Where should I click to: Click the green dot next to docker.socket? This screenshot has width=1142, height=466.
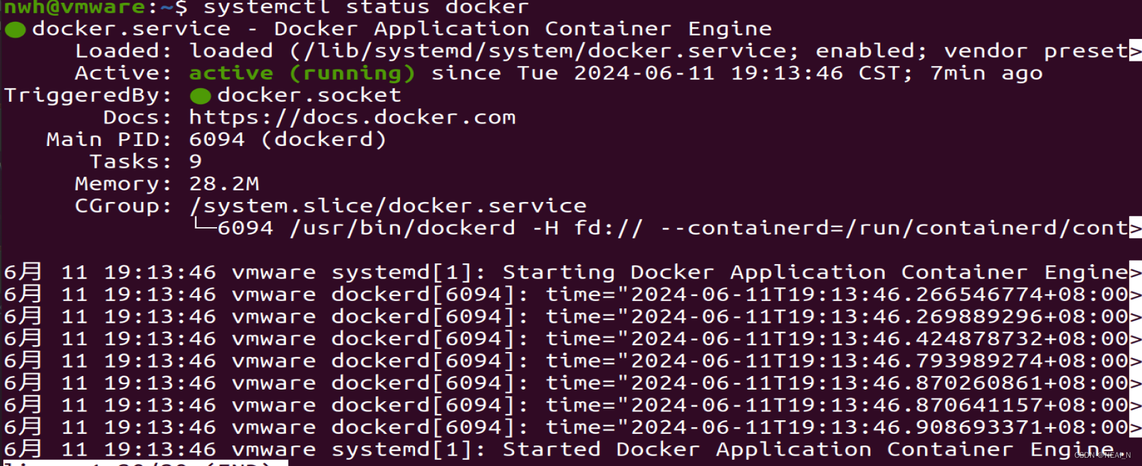pyautogui.click(x=200, y=96)
